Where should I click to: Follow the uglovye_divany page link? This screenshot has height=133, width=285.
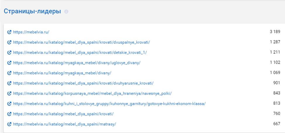pyautogui.click(x=77, y=63)
